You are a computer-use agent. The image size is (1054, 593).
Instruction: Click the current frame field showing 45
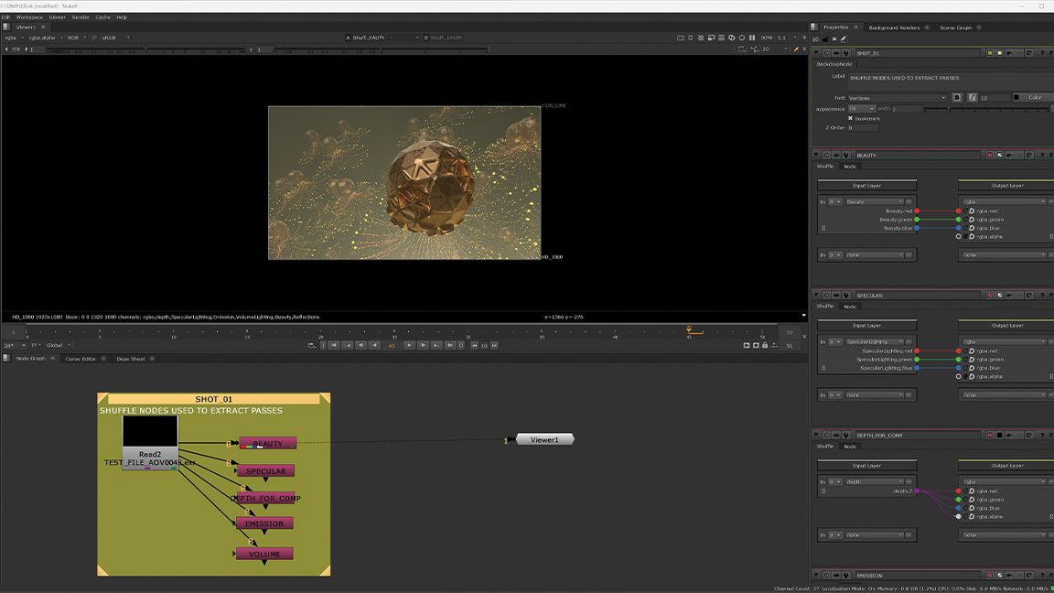coord(392,345)
